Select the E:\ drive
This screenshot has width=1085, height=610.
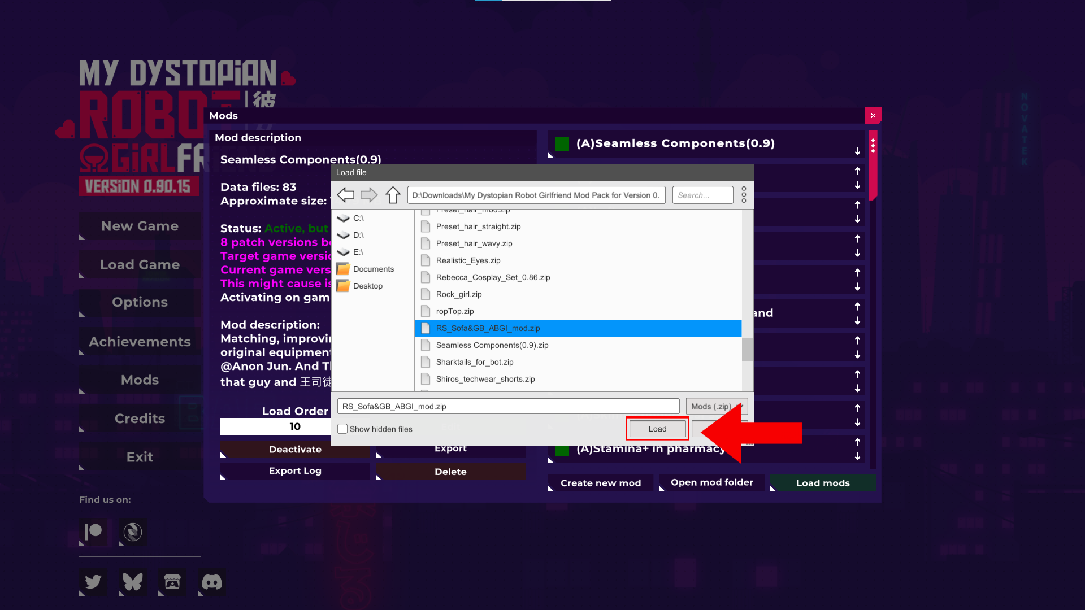(x=373, y=252)
